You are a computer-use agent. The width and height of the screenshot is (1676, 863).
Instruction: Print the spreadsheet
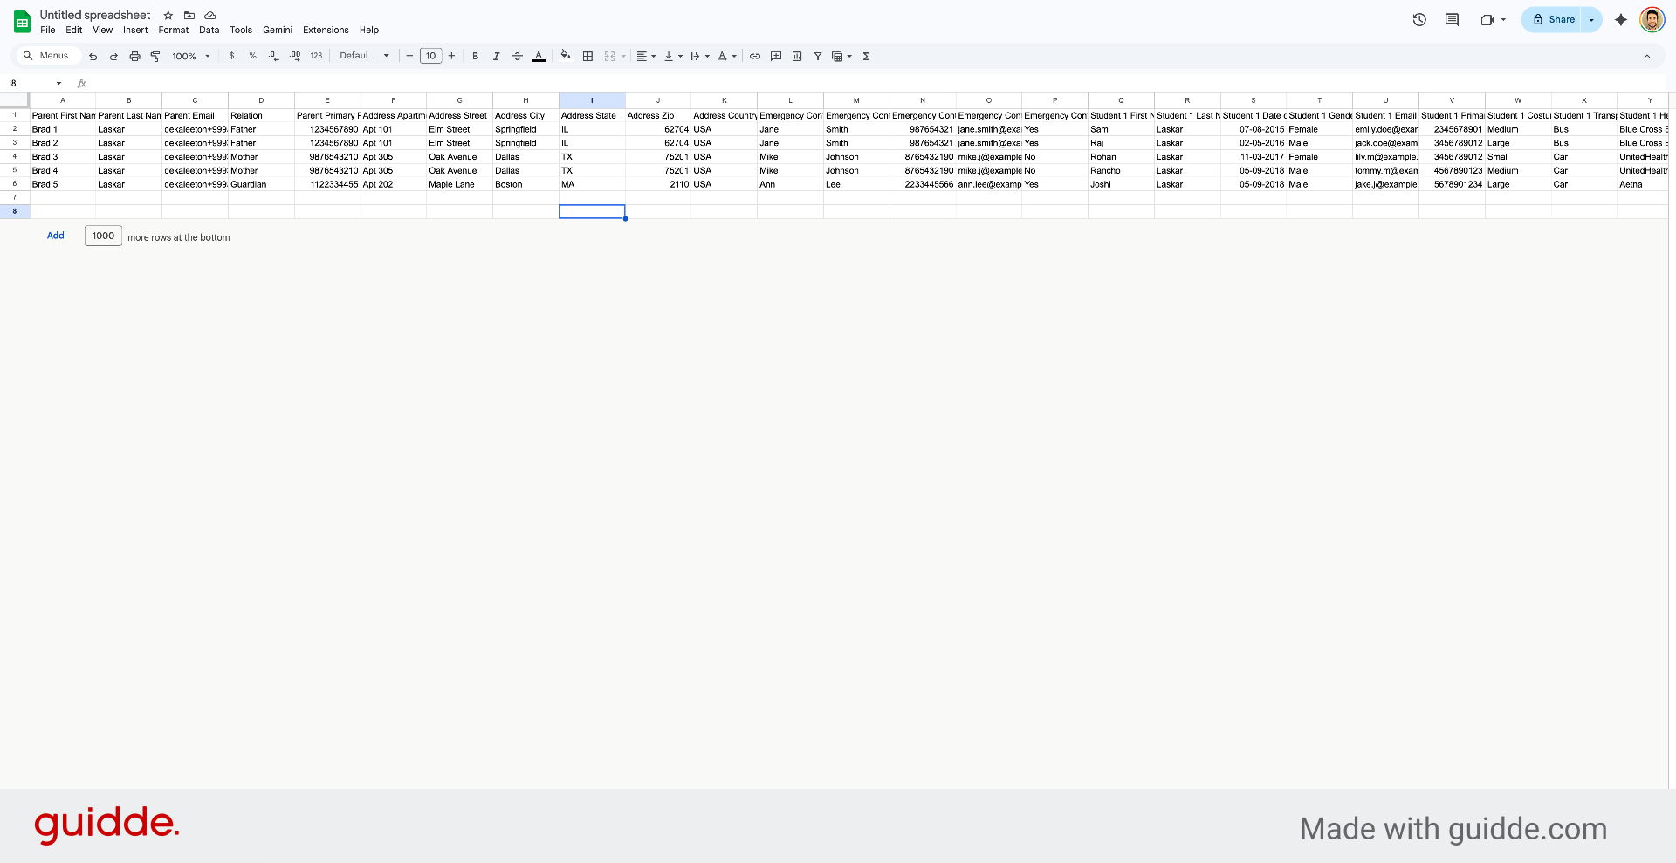point(134,56)
